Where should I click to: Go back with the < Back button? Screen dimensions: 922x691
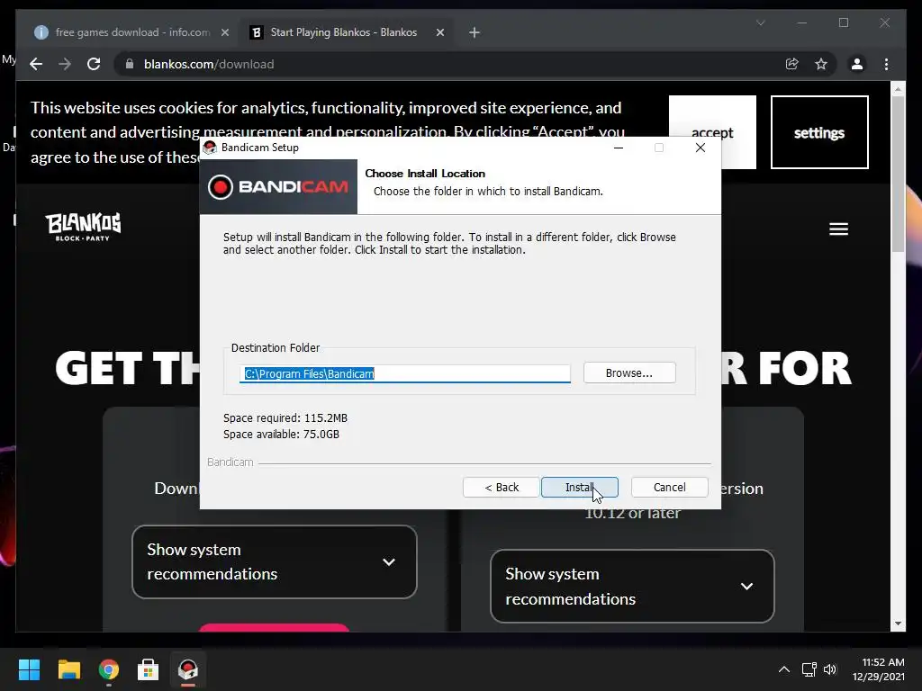pos(501,487)
